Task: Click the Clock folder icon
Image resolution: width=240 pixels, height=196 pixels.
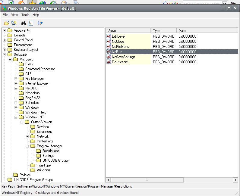Action: tap(21, 64)
